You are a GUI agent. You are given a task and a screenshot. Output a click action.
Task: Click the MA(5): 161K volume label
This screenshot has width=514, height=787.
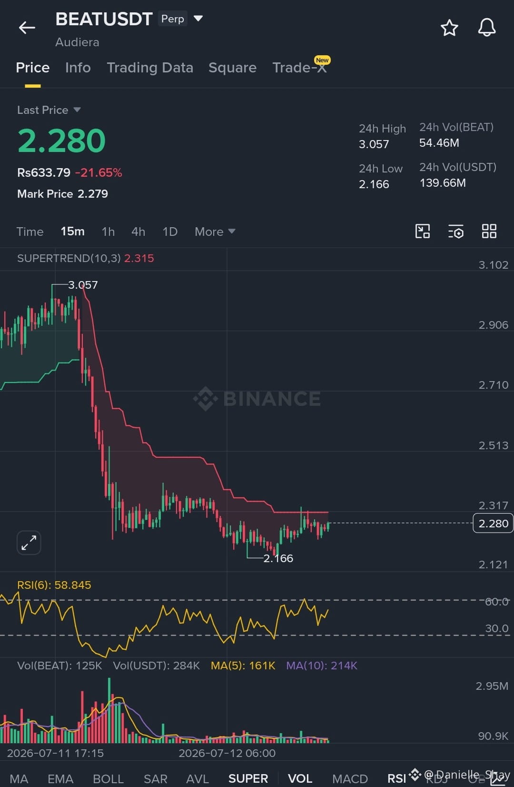coord(243,666)
